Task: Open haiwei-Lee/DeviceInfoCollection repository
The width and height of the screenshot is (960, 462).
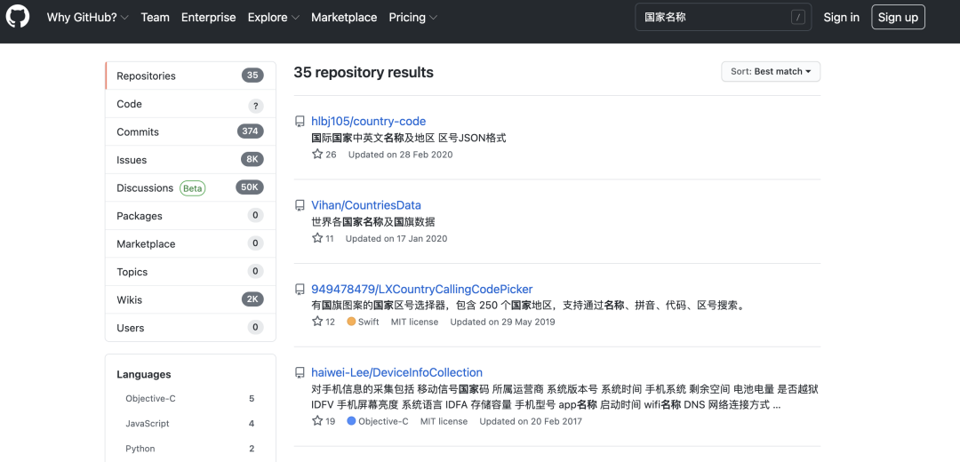Action: [x=396, y=372]
